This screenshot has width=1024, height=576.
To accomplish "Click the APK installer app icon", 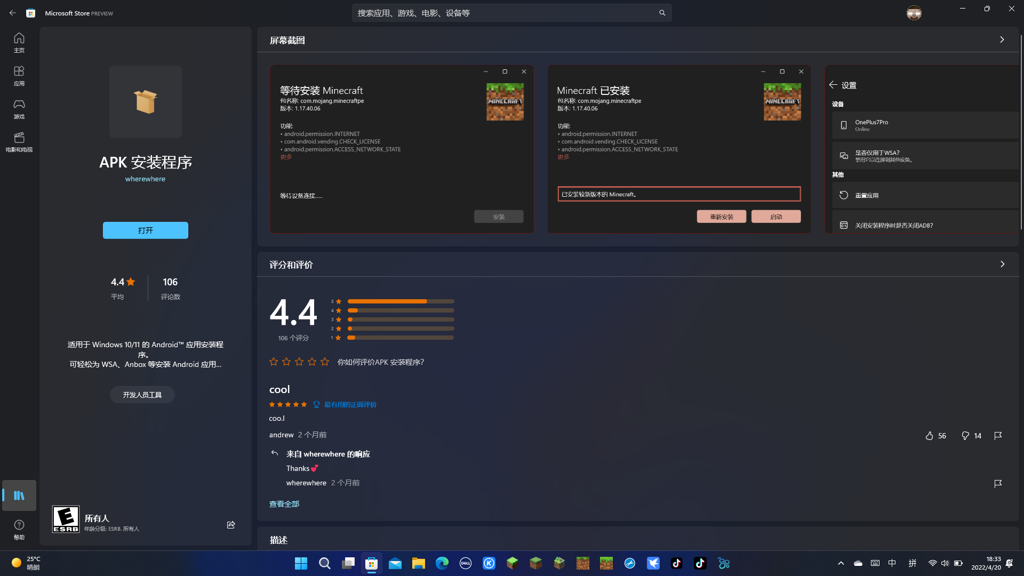I will click(146, 102).
